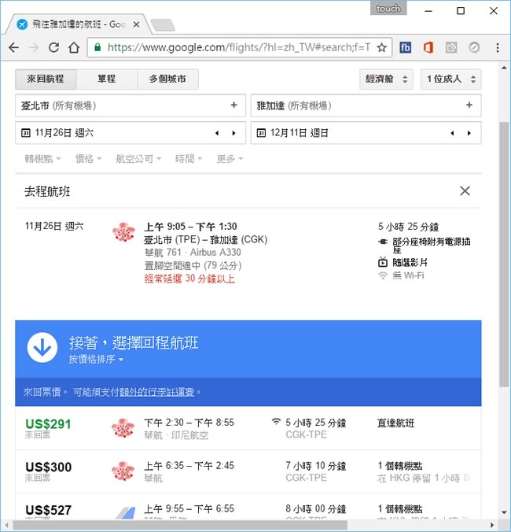The width and height of the screenshot is (511, 532).
Task: Click the 無 Wi-Fi icon
Action: pos(383,275)
